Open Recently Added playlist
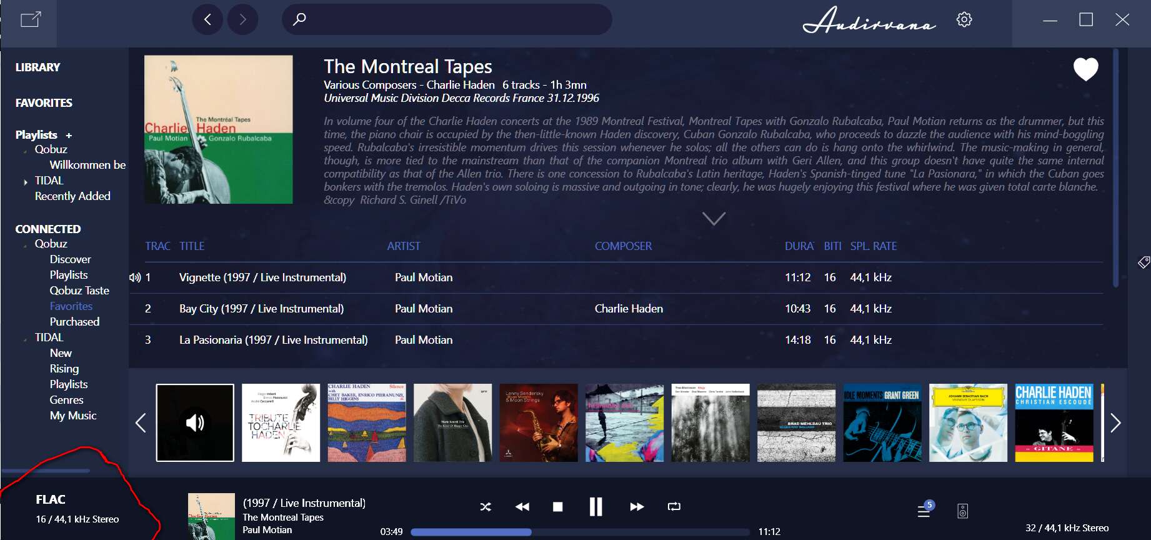Image resolution: width=1151 pixels, height=540 pixels. pos(72,196)
